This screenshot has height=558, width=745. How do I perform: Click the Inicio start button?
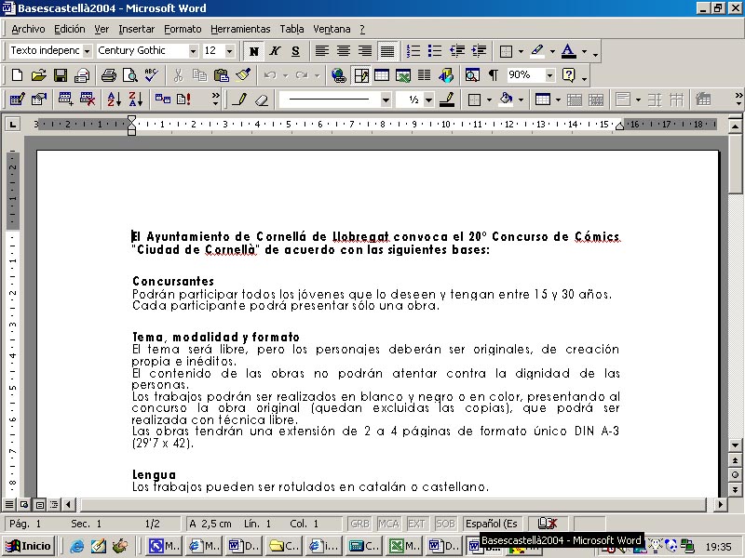point(29,546)
